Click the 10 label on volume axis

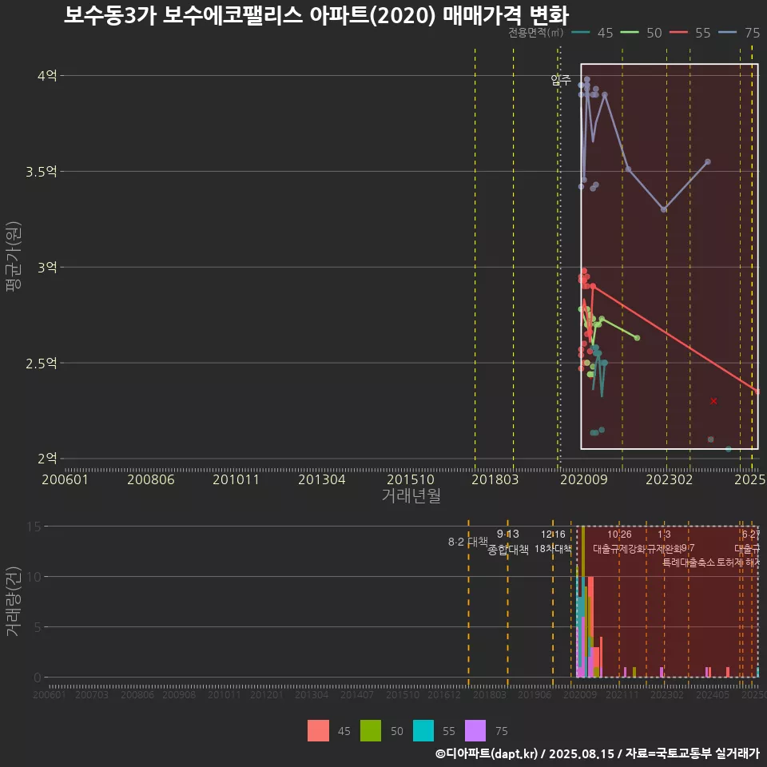(34, 577)
